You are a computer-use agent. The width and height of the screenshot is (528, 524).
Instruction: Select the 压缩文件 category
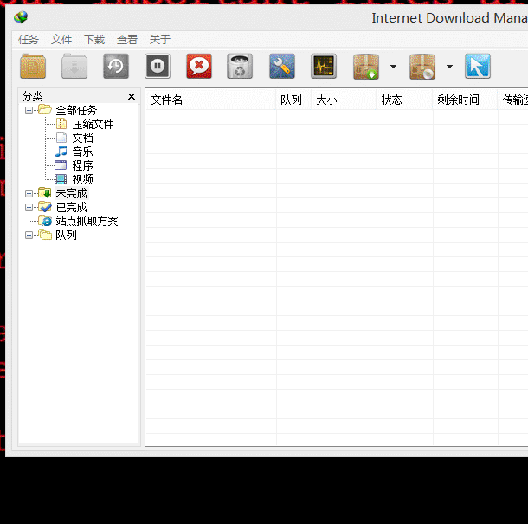coord(93,125)
